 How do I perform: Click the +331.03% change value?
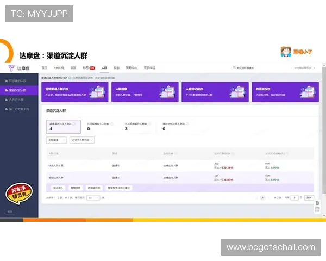(227, 179)
